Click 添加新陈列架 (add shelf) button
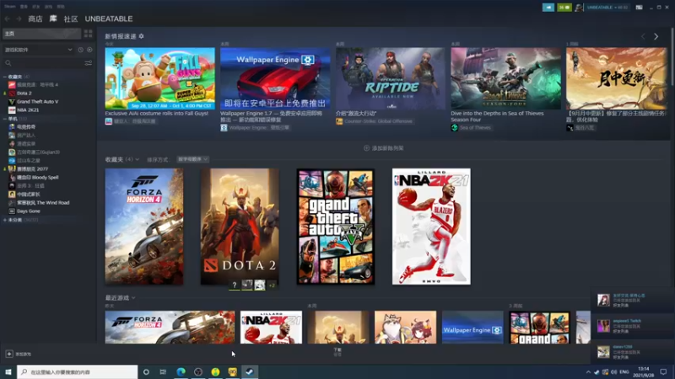Viewport: 675px width, 379px height. [384, 148]
